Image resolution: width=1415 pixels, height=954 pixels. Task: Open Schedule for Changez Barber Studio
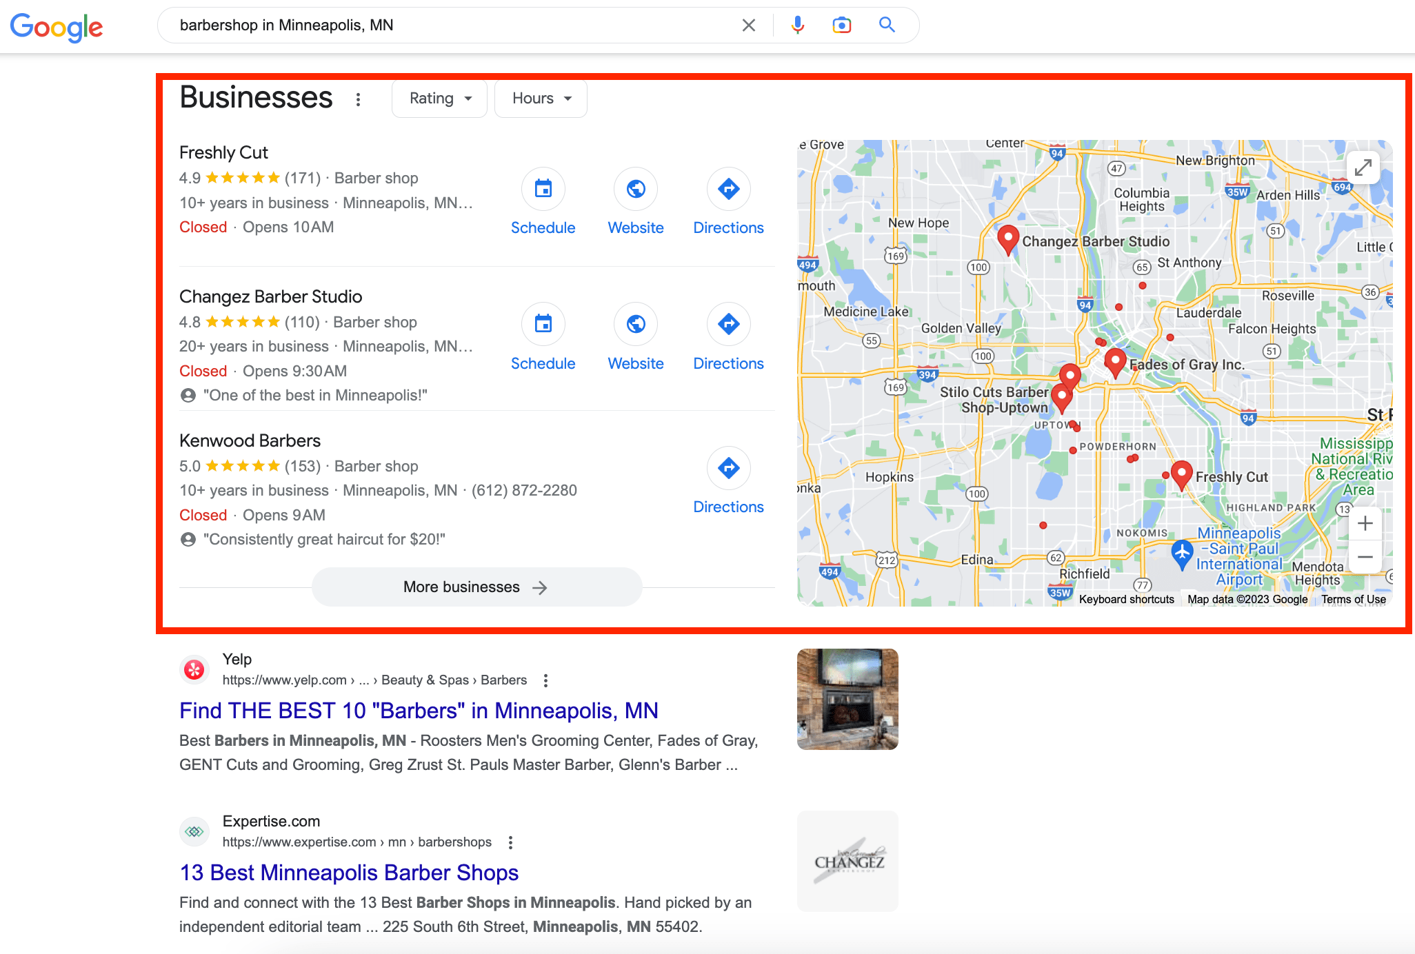coord(543,324)
